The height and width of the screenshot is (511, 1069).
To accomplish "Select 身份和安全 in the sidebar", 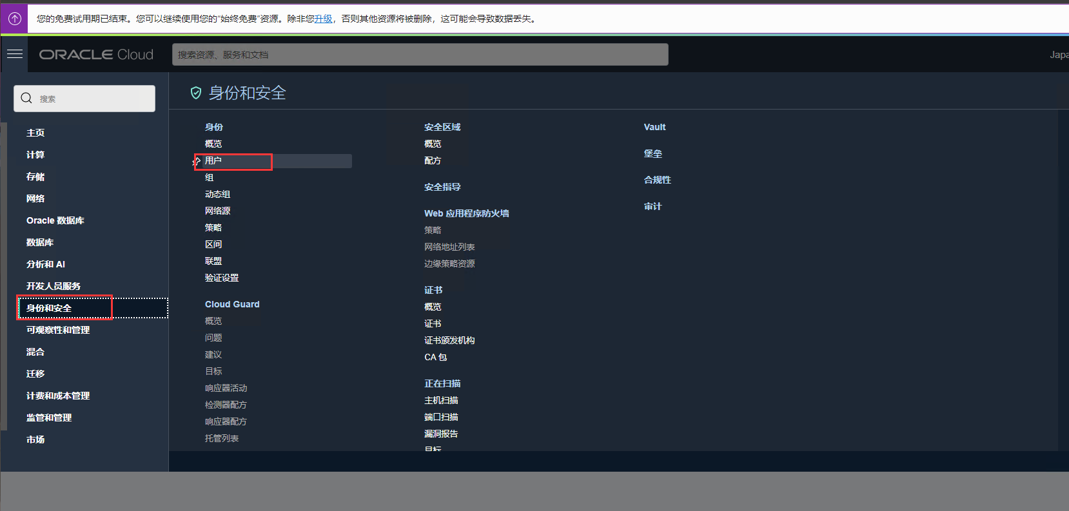I will [49, 308].
